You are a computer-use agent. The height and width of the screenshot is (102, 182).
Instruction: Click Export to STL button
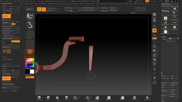pyautogui.click(x=11, y=47)
